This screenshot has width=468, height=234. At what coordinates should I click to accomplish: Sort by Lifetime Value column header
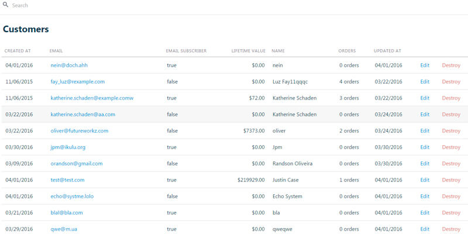pyautogui.click(x=248, y=51)
